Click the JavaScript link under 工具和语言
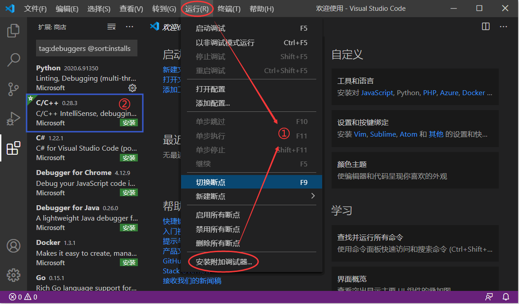 coord(377,92)
